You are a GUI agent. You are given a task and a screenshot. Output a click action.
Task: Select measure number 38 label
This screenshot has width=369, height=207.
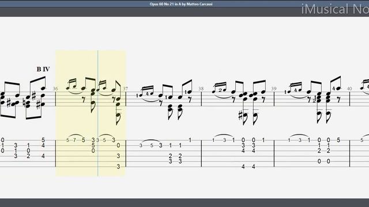[201, 89]
